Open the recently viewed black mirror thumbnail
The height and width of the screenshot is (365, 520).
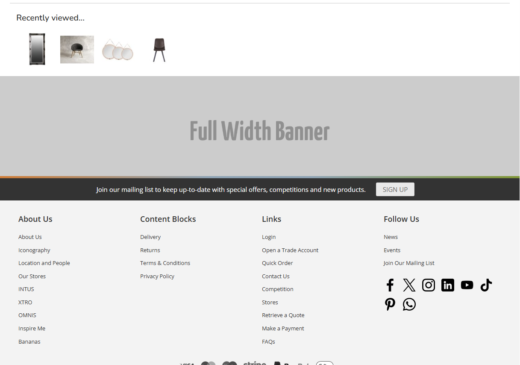pyautogui.click(x=37, y=49)
